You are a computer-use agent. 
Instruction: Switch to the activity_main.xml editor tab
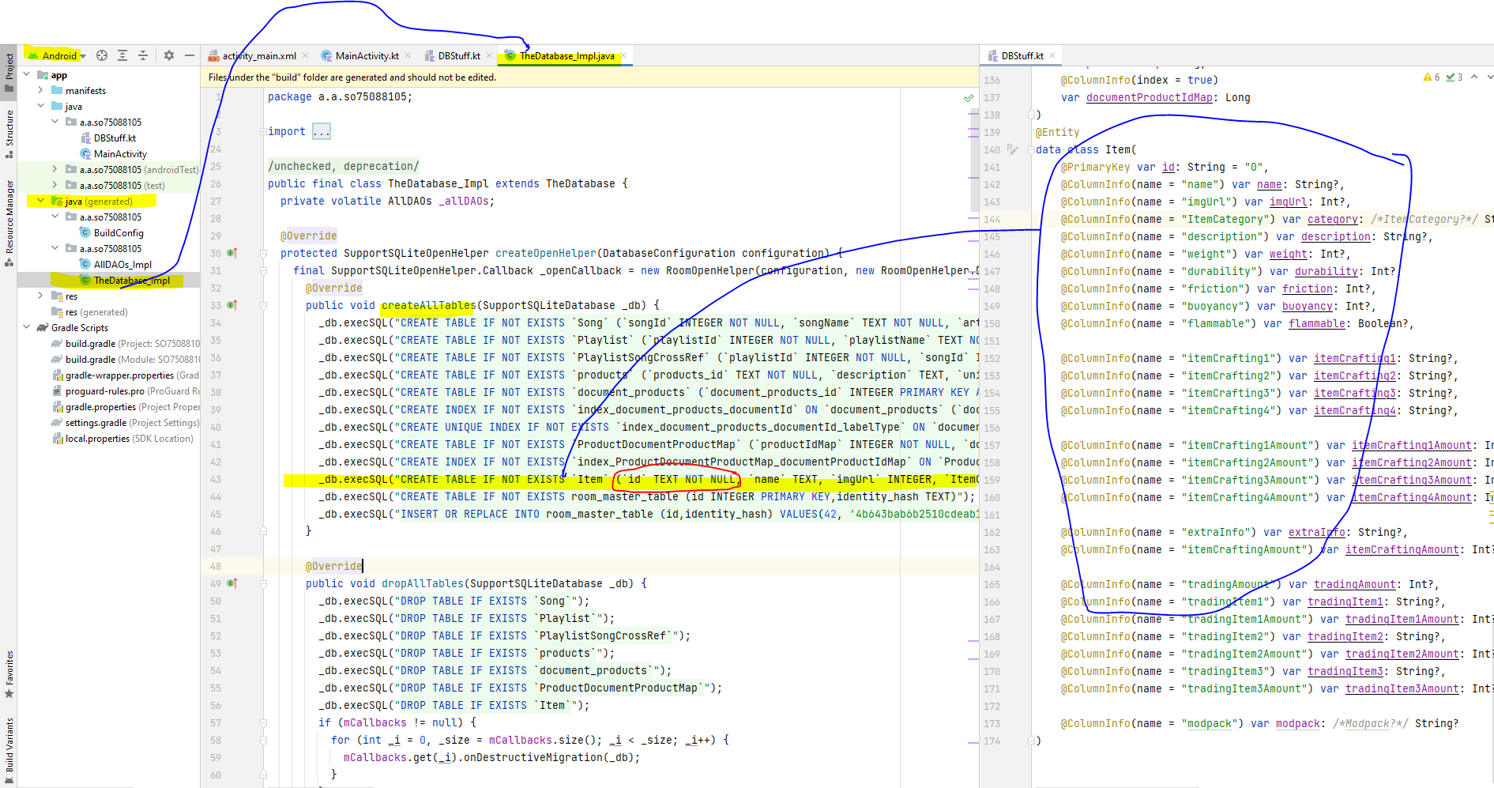click(x=258, y=56)
